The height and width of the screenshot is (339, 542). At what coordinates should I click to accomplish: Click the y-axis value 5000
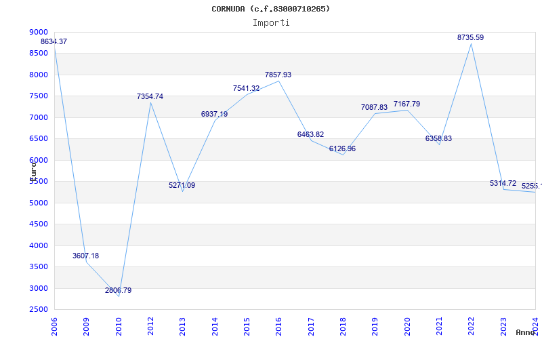coord(39,203)
